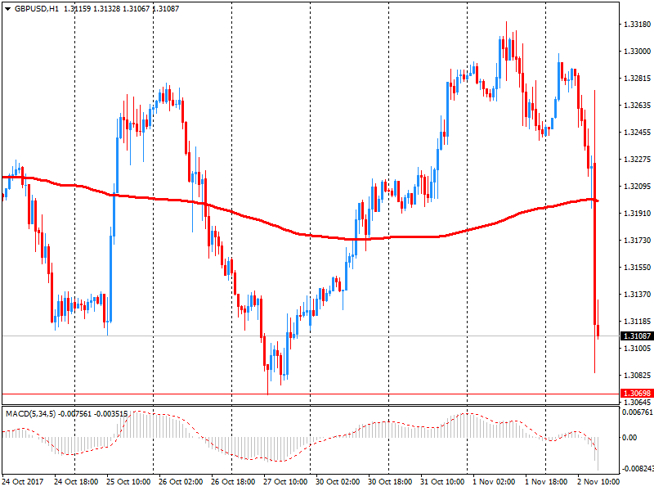The height and width of the screenshot is (491, 654).
Task: Click price scale value 1.33180
Action: (637, 25)
